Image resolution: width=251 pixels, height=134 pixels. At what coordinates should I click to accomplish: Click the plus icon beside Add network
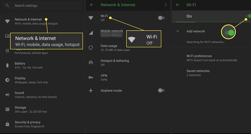(x=178, y=31)
